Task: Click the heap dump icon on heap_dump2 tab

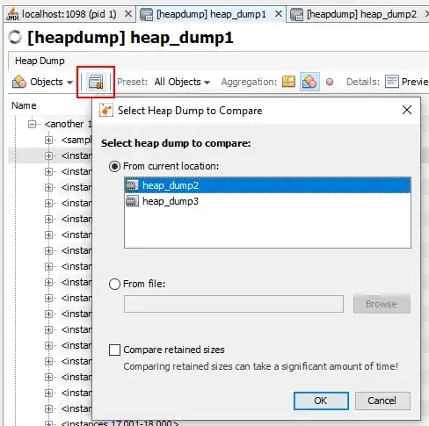Action: click(x=296, y=14)
